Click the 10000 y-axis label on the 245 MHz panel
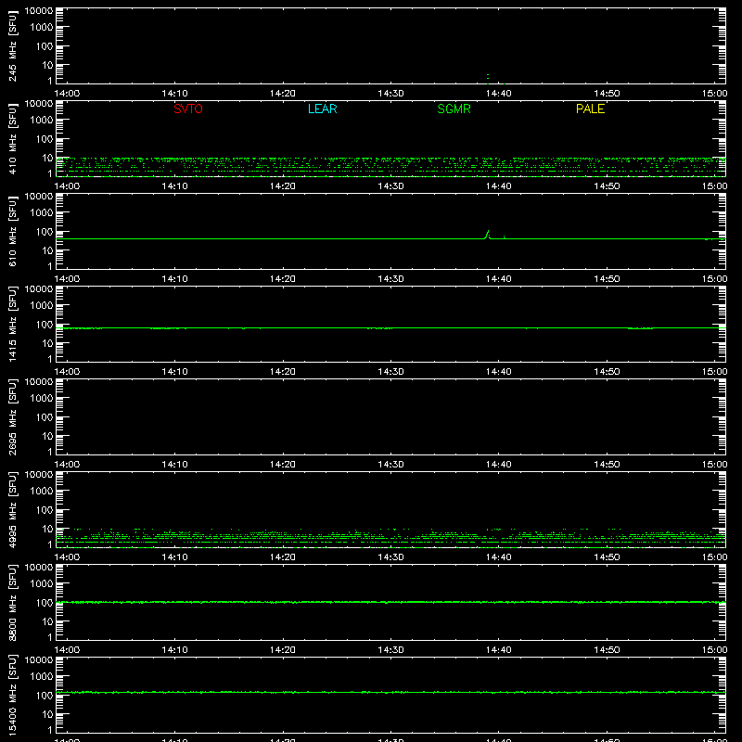Screen dimensions: 742x742 coord(39,11)
